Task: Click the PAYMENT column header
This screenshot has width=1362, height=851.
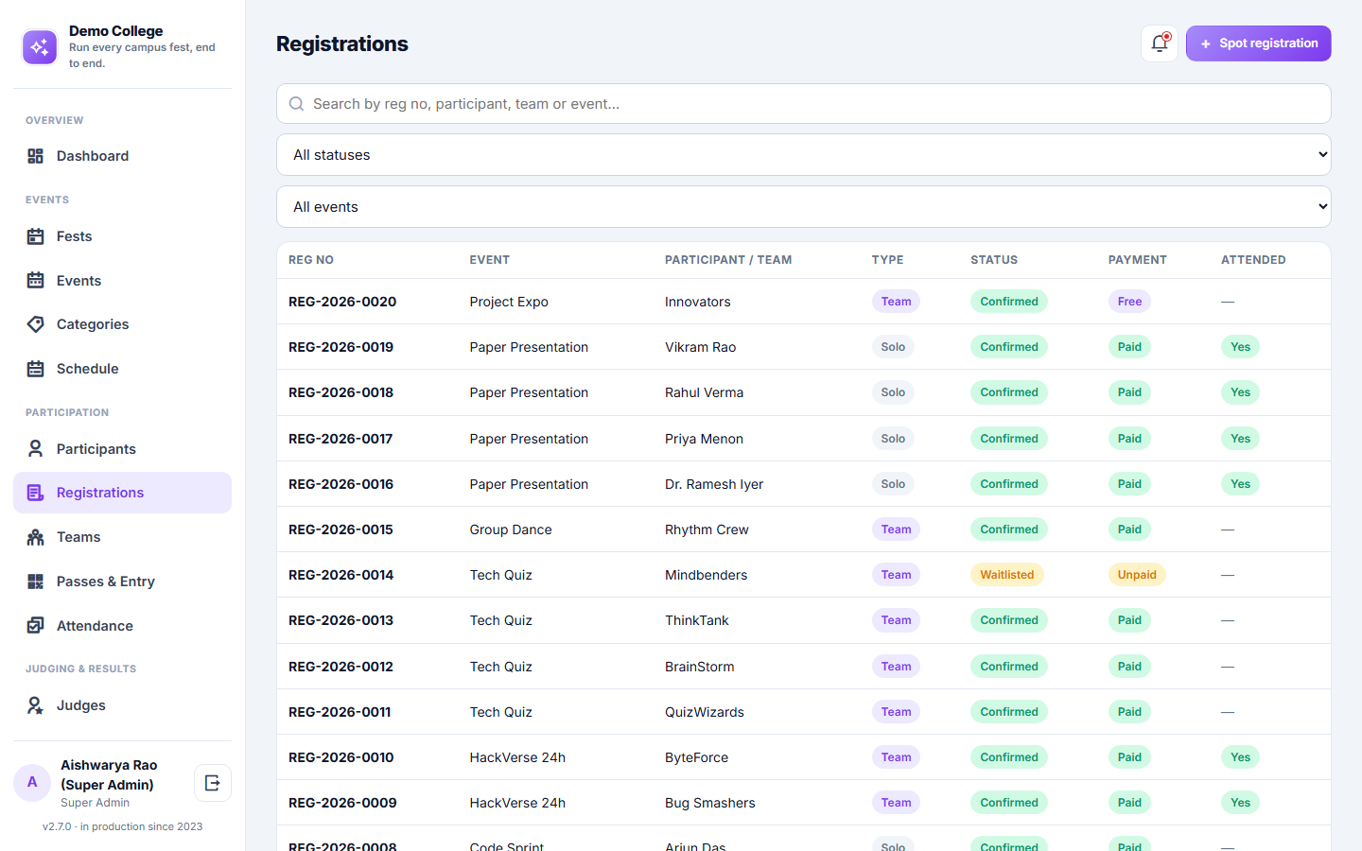Action: pyautogui.click(x=1138, y=260)
